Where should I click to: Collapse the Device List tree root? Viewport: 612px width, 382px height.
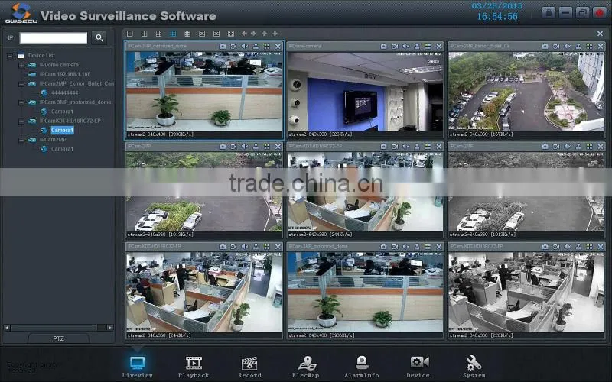(10, 56)
